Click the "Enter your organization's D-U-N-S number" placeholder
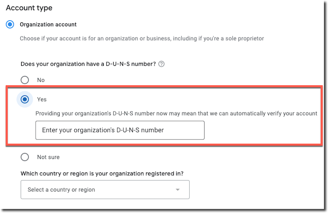The width and height of the screenshot is (328, 213). pos(103,130)
